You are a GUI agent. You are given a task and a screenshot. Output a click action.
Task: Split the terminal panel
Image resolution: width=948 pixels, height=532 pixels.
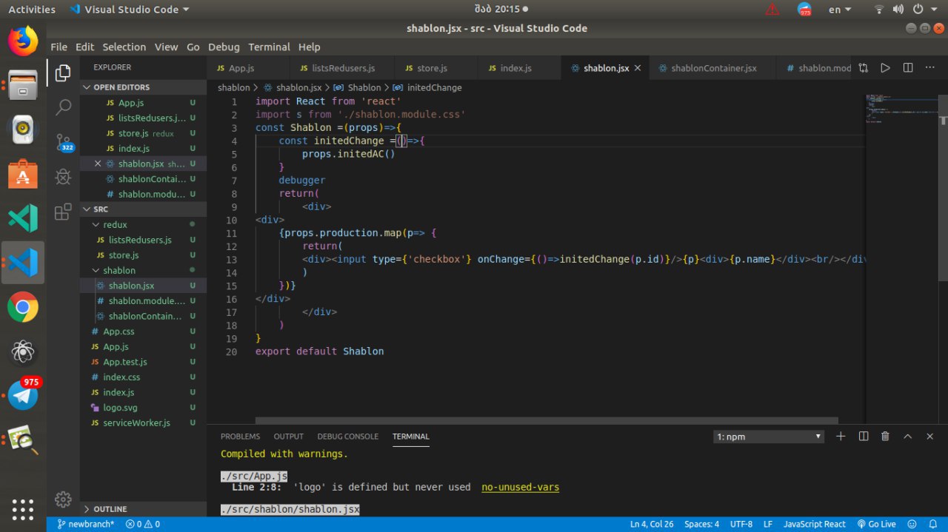(x=863, y=437)
